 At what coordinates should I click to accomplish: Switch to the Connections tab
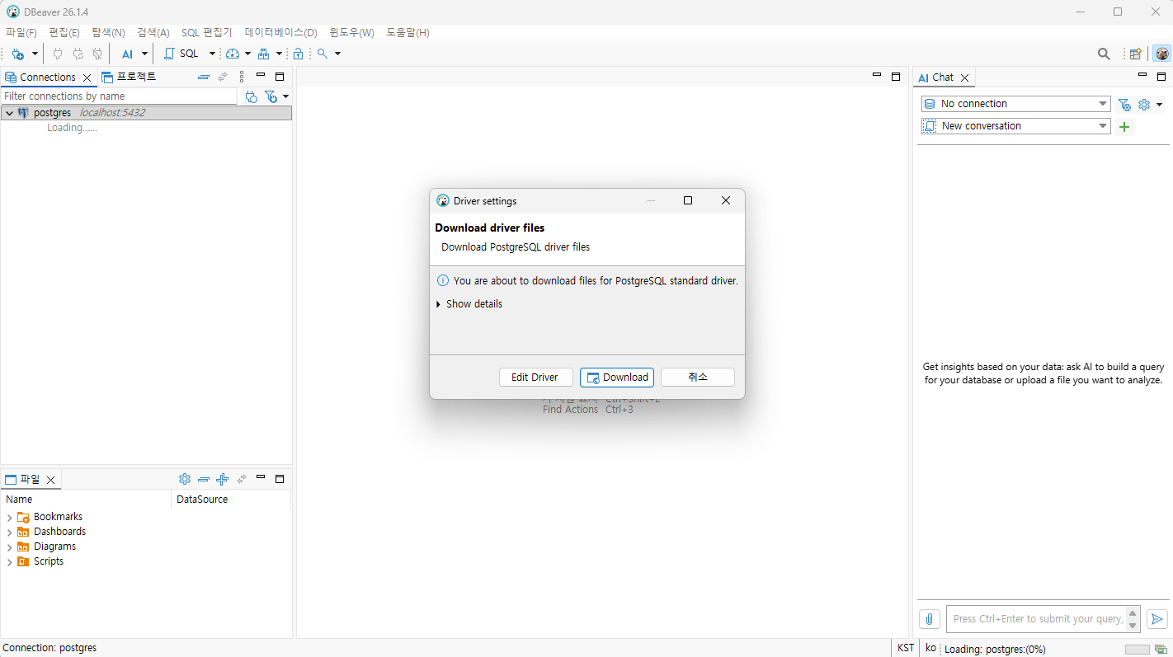[48, 77]
